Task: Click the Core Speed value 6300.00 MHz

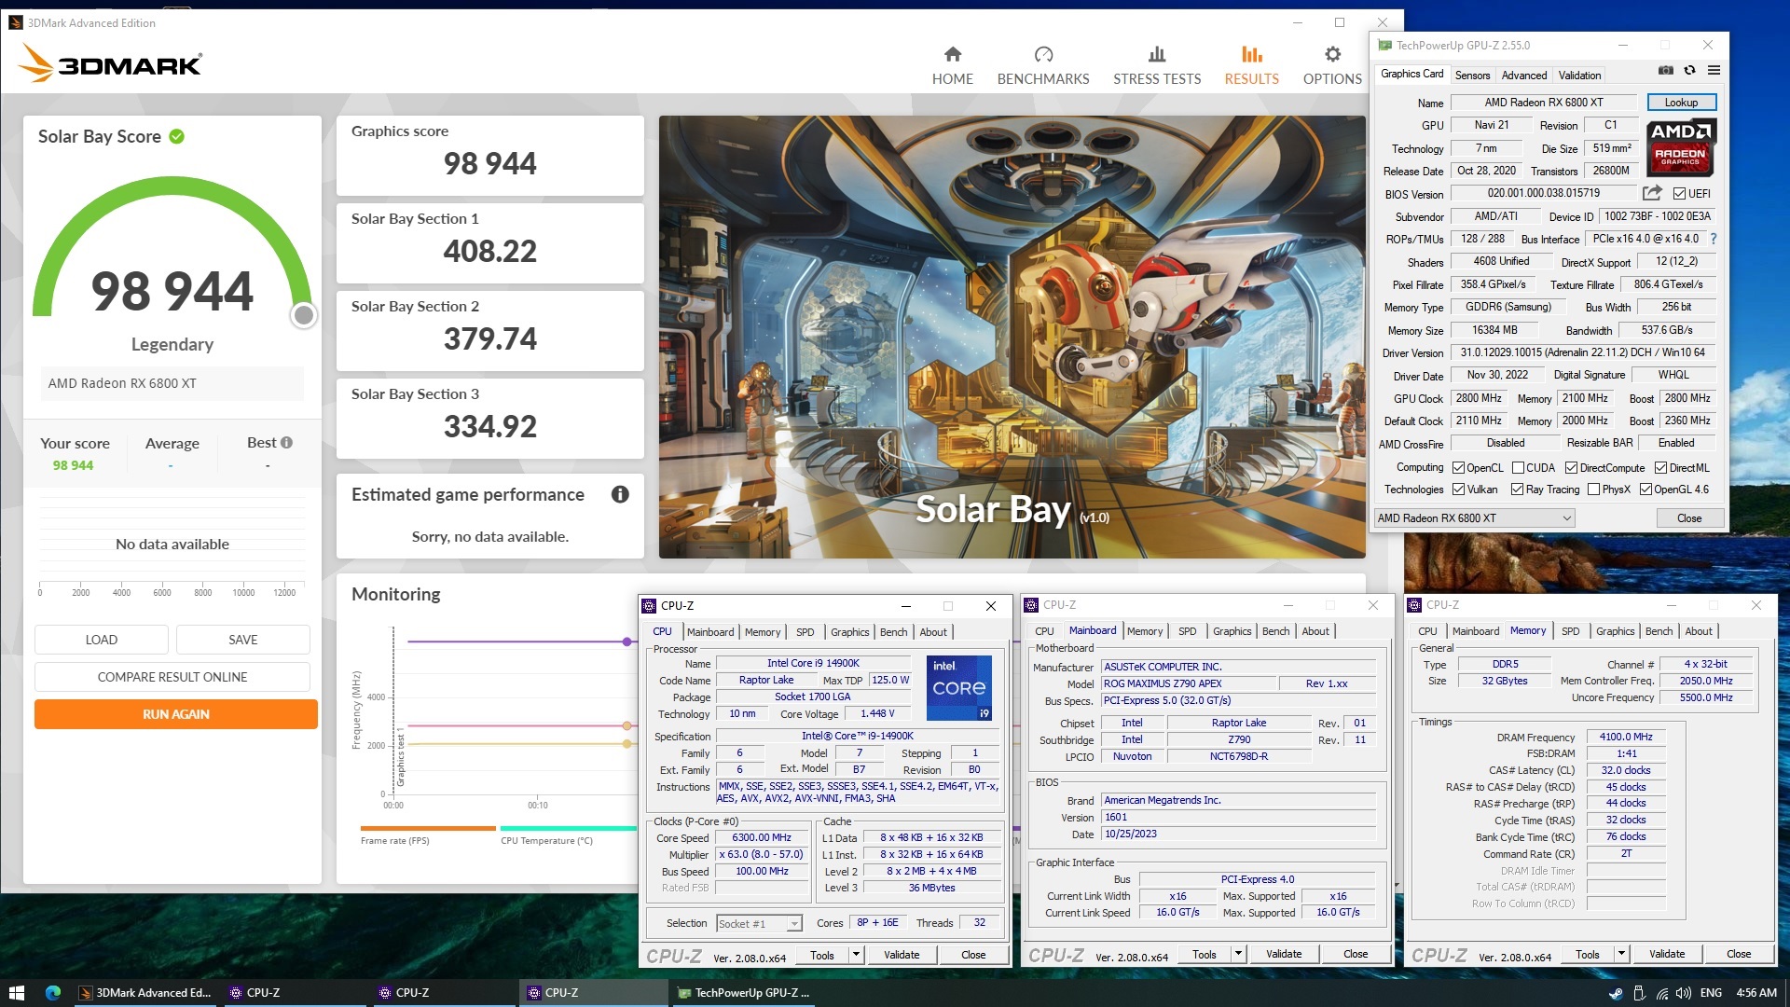Action: coord(762,837)
